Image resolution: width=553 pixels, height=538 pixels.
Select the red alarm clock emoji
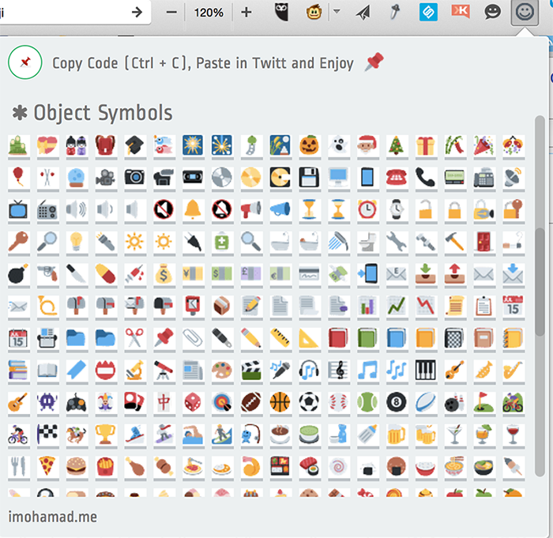pos(367,209)
